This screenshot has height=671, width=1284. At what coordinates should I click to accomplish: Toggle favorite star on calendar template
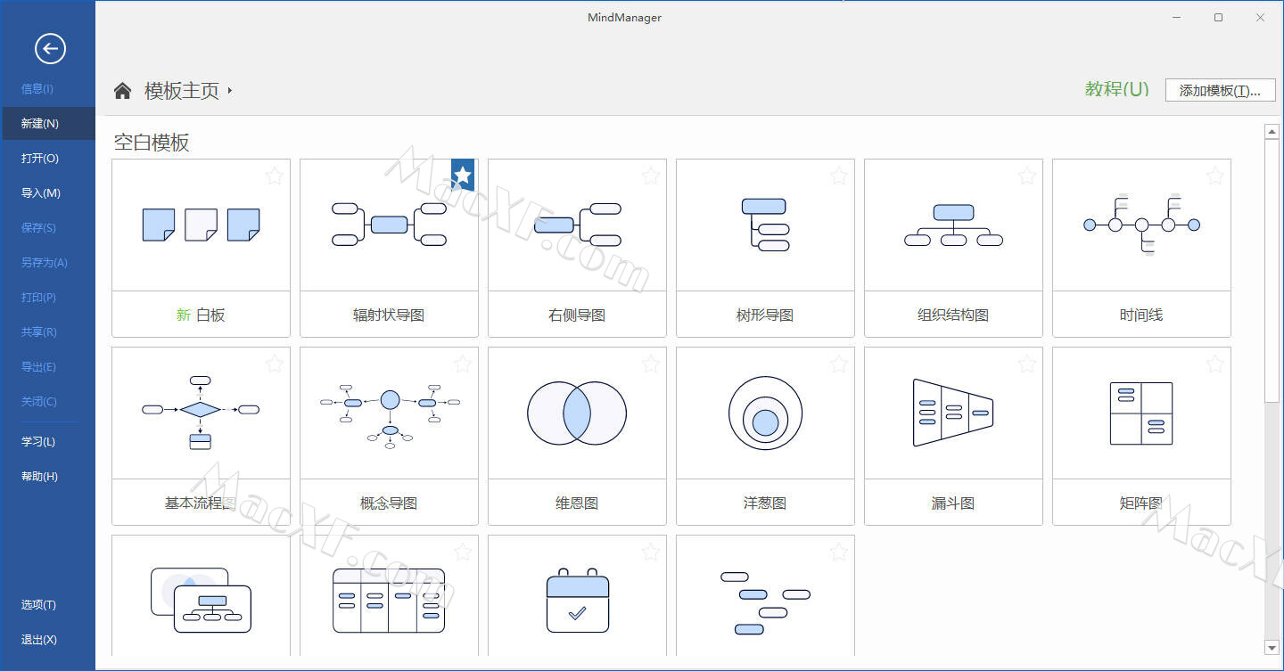(x=651, y=552)
